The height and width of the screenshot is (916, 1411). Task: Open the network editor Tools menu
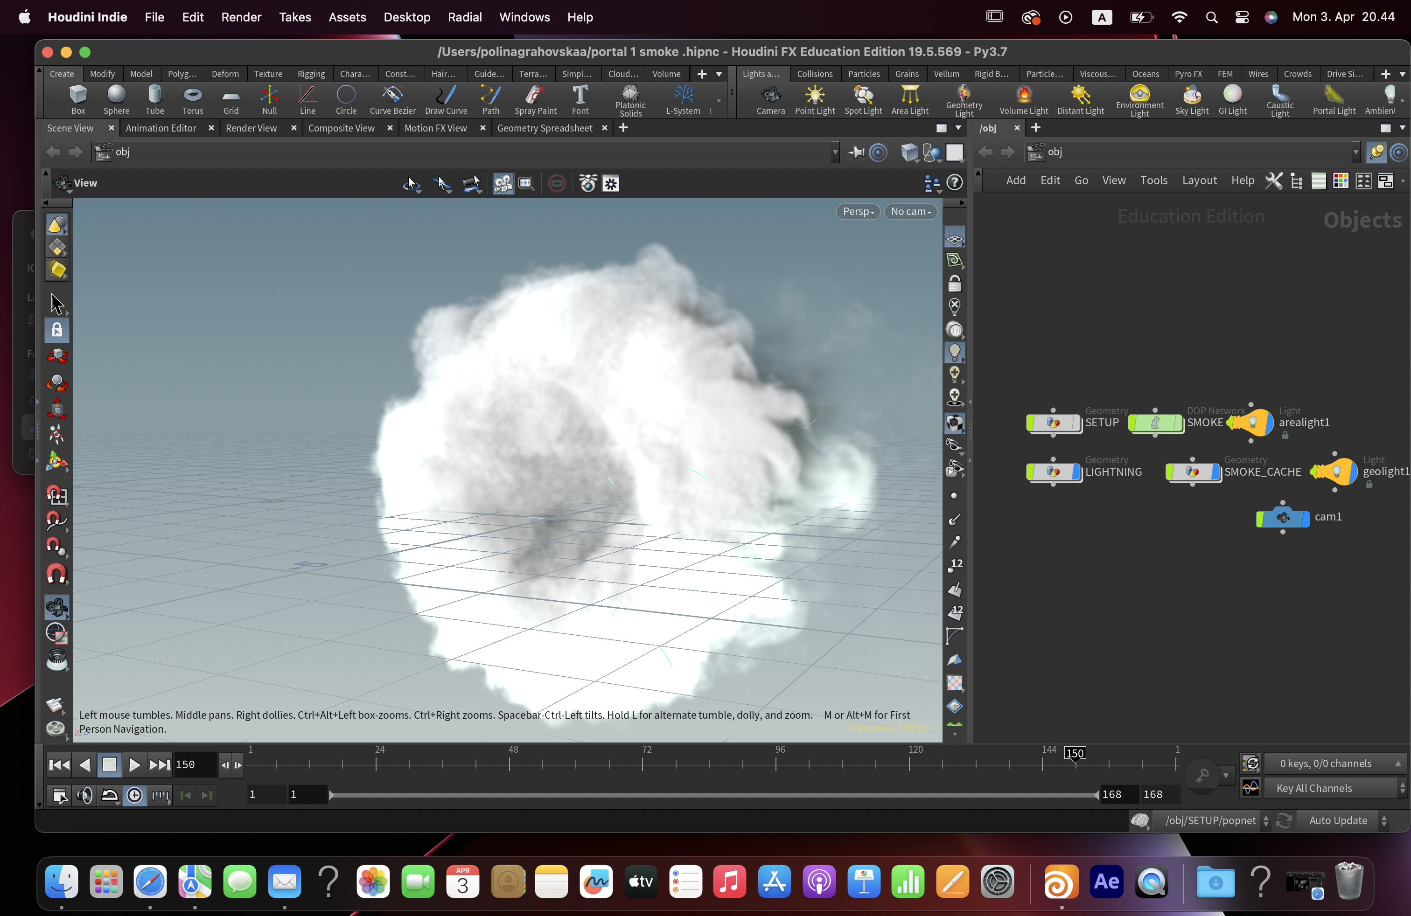pos(1153,180)
